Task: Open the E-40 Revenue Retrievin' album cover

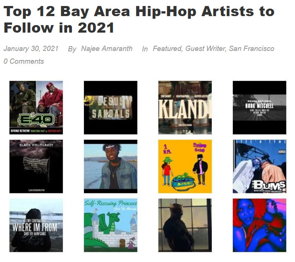Action: pos(36,108)
